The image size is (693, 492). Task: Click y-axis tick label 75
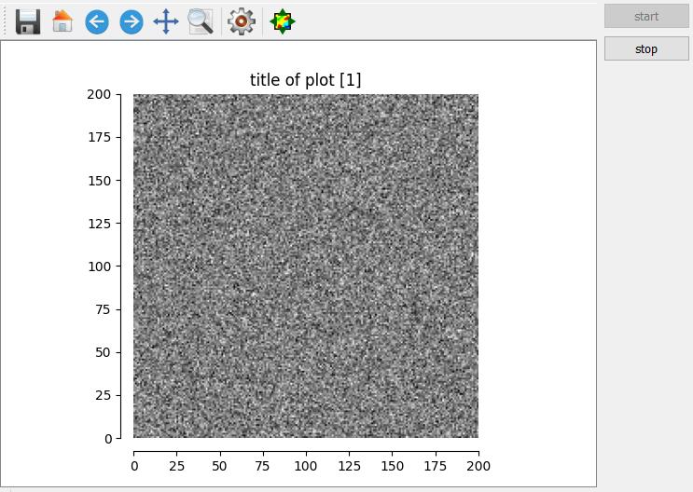[103, 309]
